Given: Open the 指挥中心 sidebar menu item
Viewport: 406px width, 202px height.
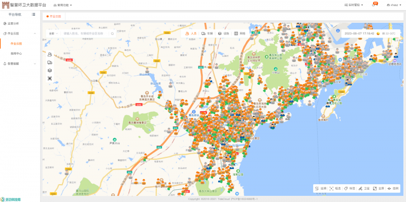Looking at the screenshot, I should point(16,53).
